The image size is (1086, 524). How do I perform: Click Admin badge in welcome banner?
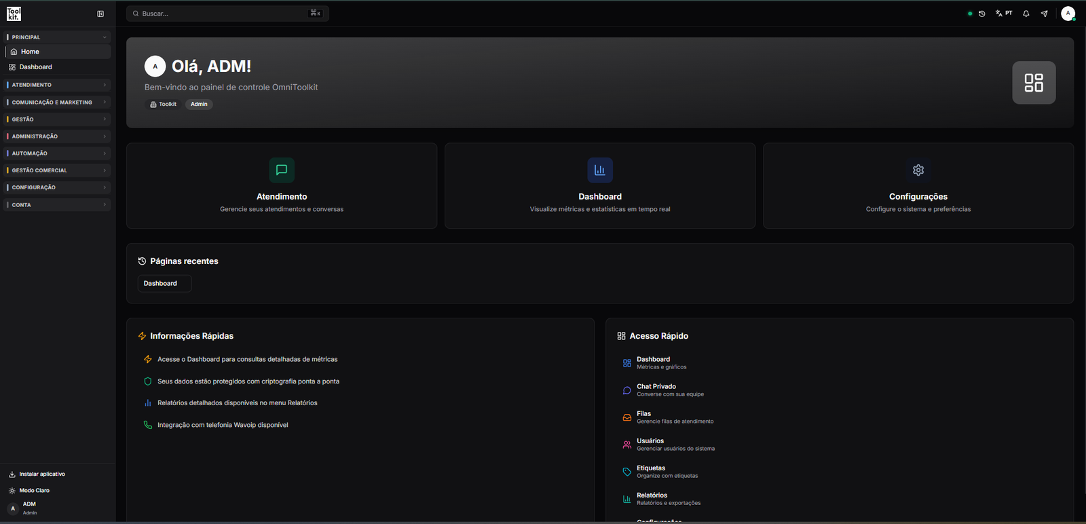(199, 104)
